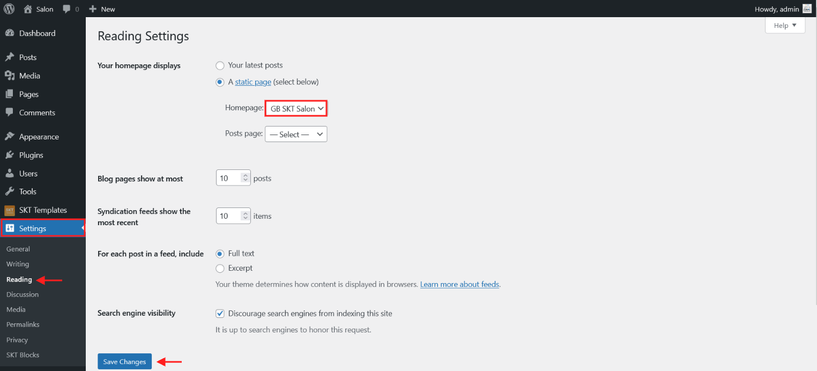Open Reading settings submenu

click(x=19, y=279)
